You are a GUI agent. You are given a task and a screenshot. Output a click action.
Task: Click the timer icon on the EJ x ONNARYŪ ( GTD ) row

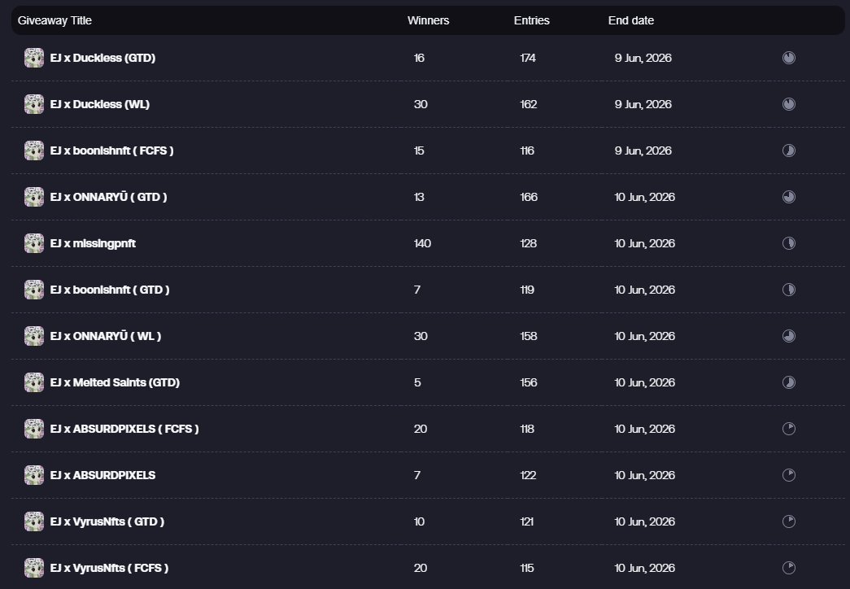coord(789,197)
